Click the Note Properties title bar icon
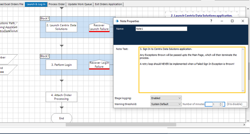 click(117, 21)
